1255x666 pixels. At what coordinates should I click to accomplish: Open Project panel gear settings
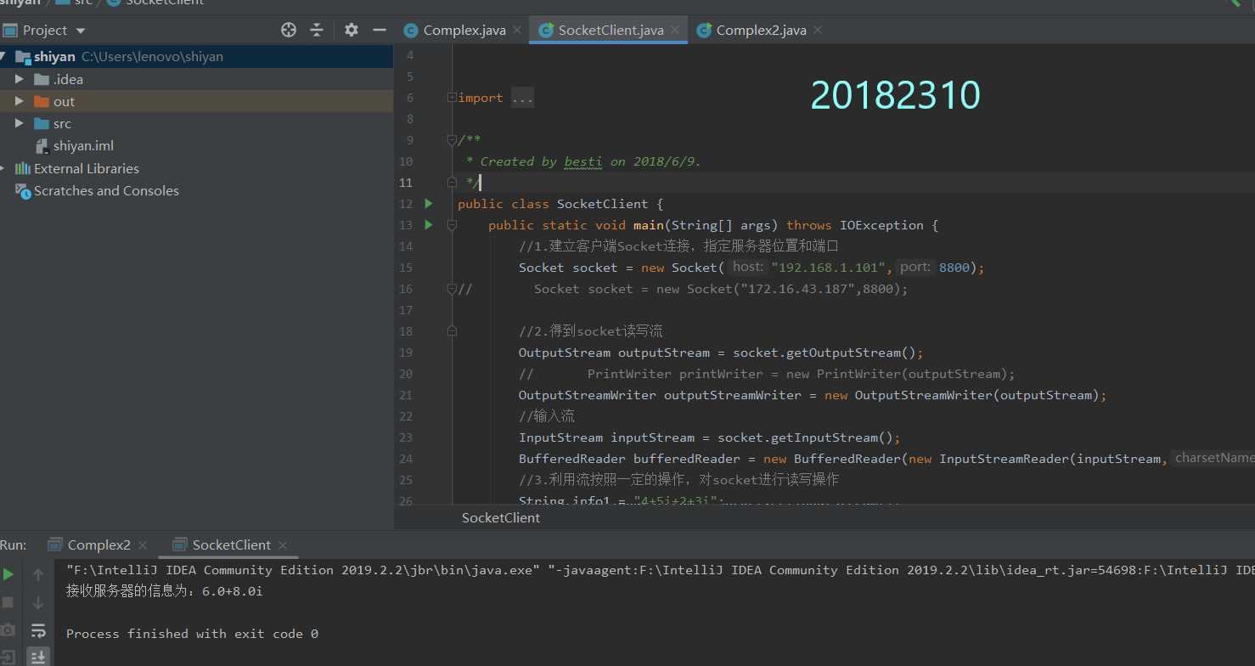(x=351, y=30)
